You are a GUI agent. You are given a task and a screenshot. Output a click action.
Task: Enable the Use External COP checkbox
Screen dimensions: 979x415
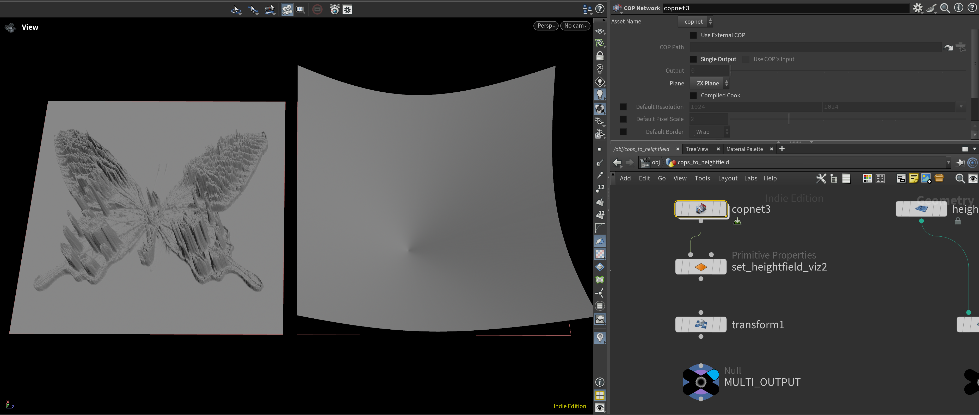tap(694, 35)
